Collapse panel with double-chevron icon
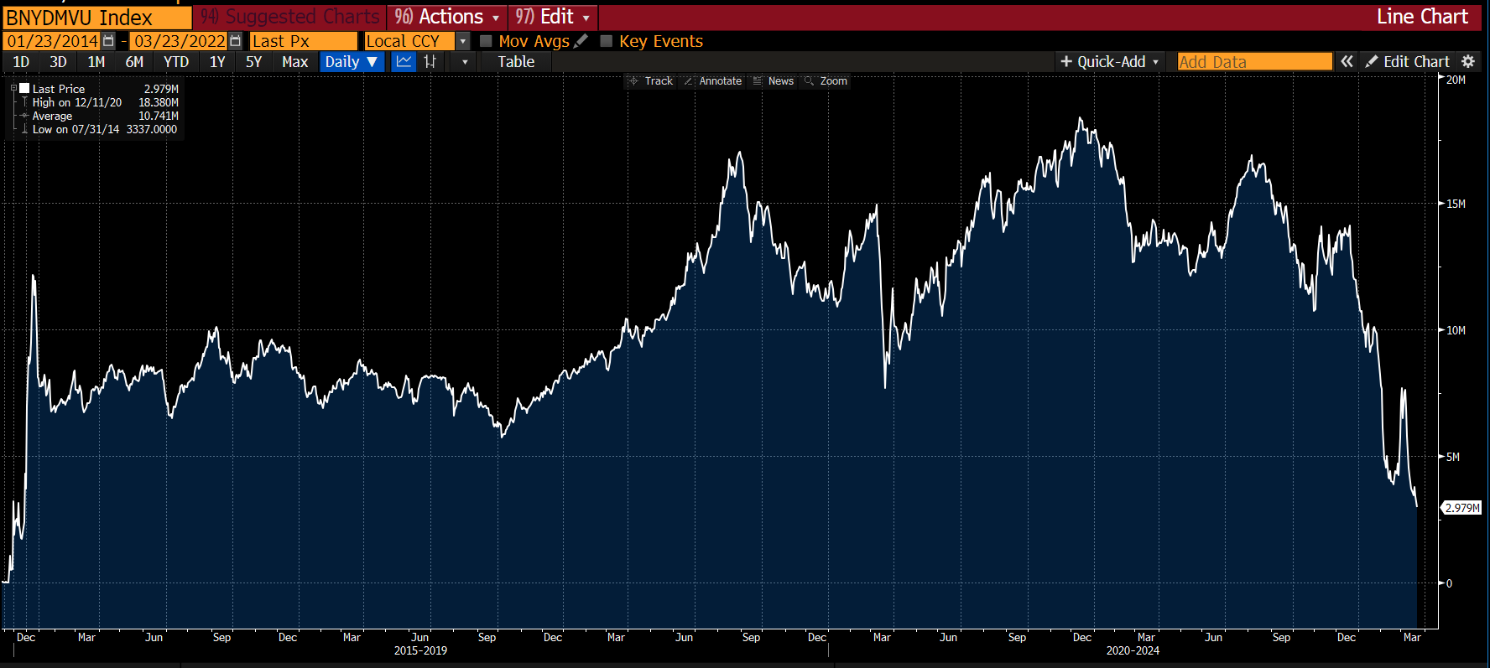The image size is (1490, 668). [1347, 61]
